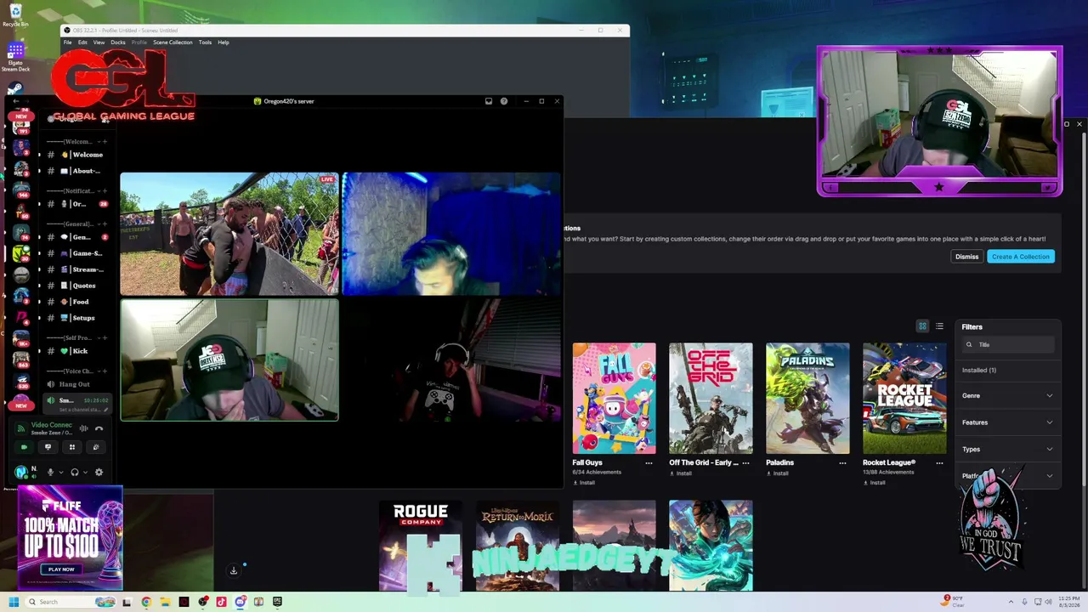Open the Welcome channel in Discord
Screen dimensions: 1088x612
coord(77,155)
